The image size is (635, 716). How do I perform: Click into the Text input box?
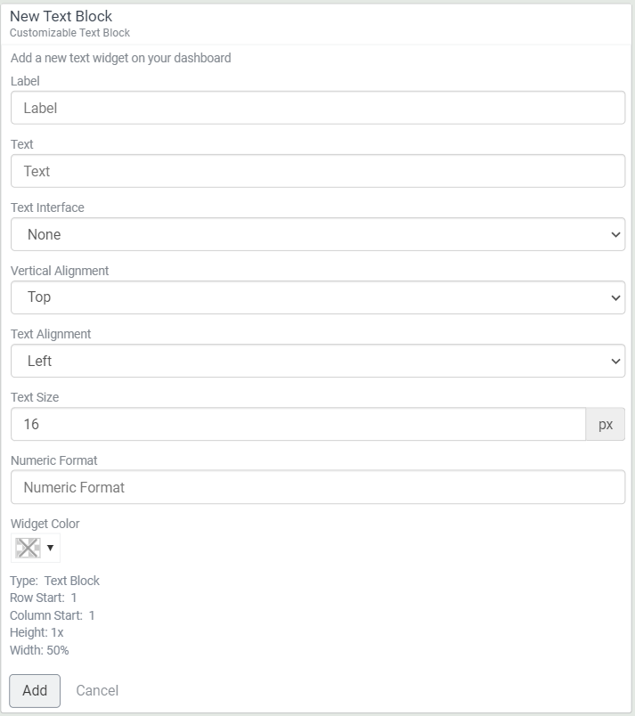[318, 171]
